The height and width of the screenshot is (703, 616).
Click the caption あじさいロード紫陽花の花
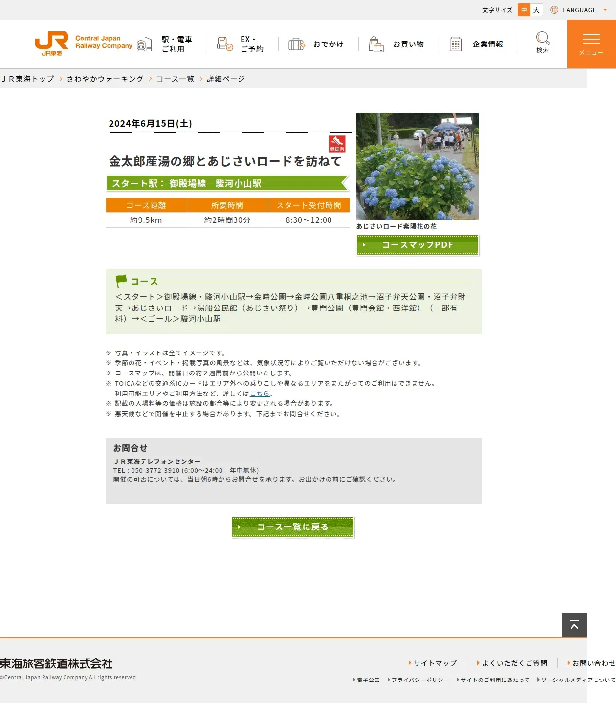(x=396, y=226)
